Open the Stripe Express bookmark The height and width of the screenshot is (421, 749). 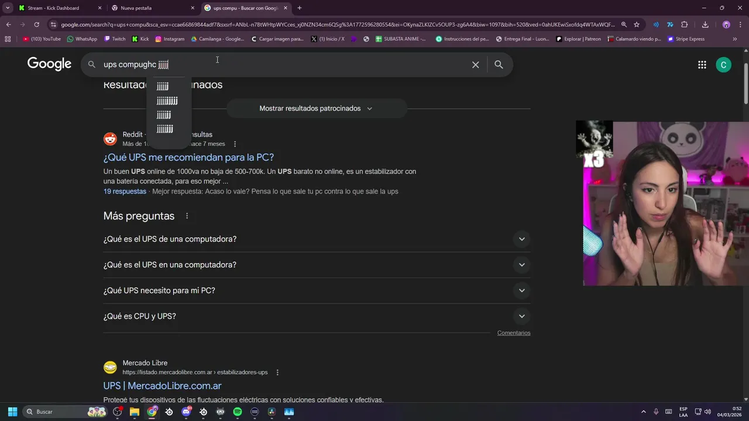[x=686, y=39]
